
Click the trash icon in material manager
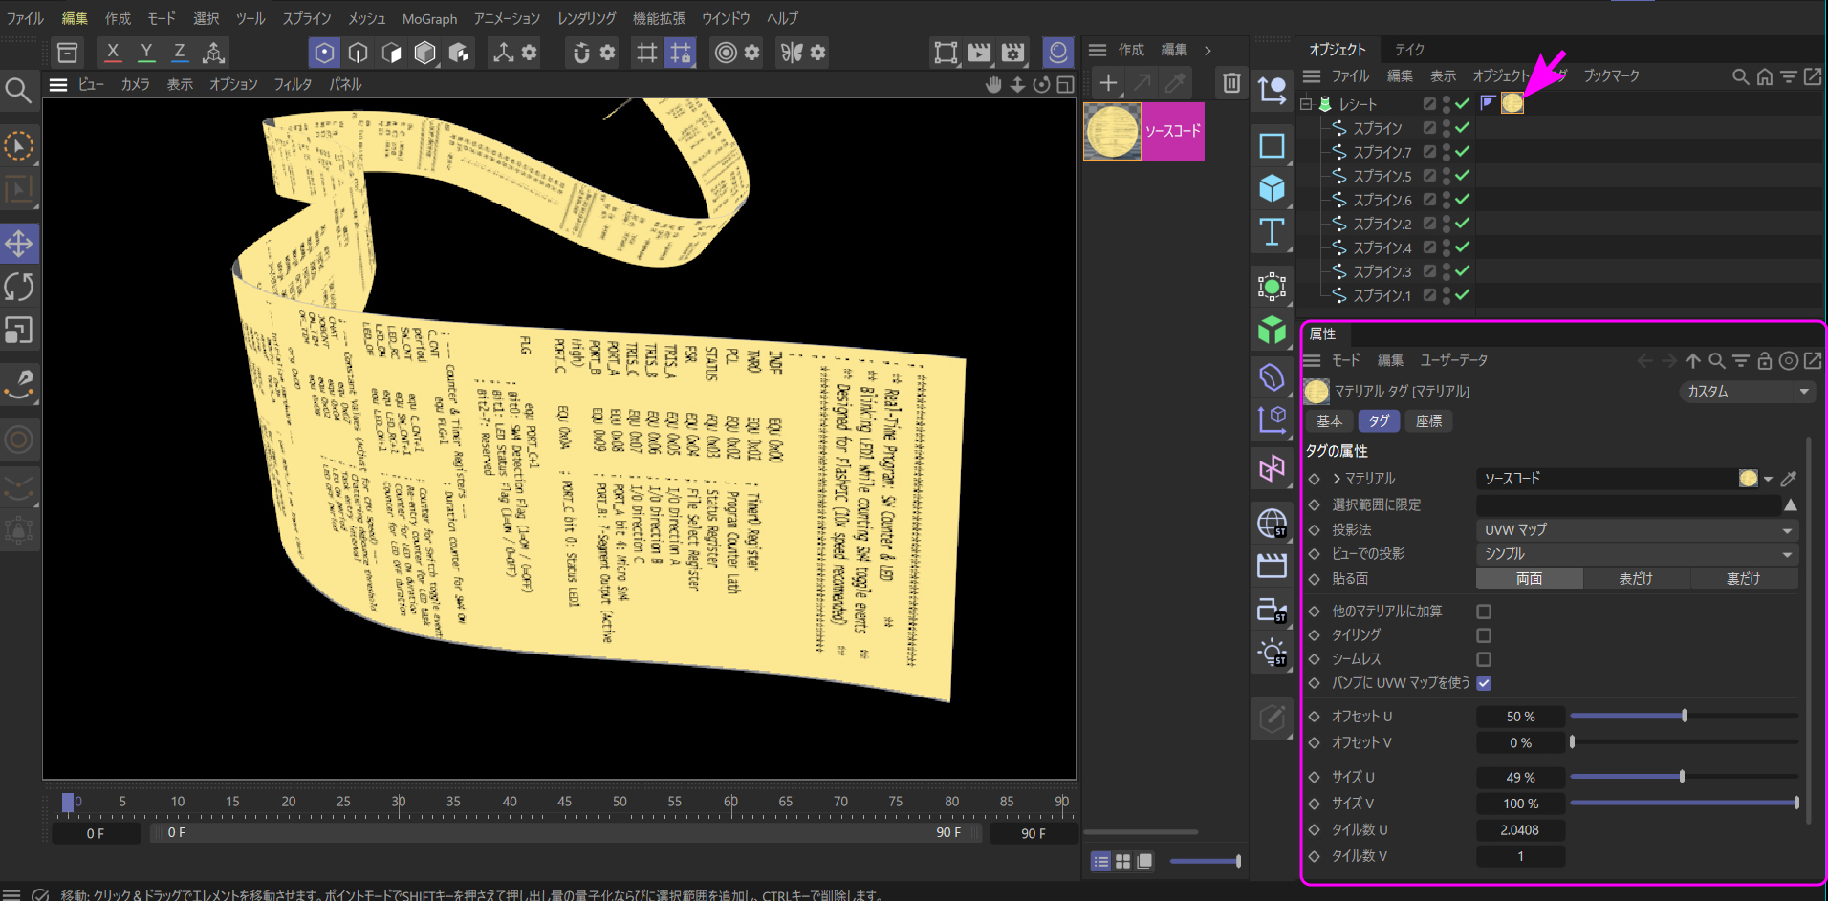(x=1231, y=83)
